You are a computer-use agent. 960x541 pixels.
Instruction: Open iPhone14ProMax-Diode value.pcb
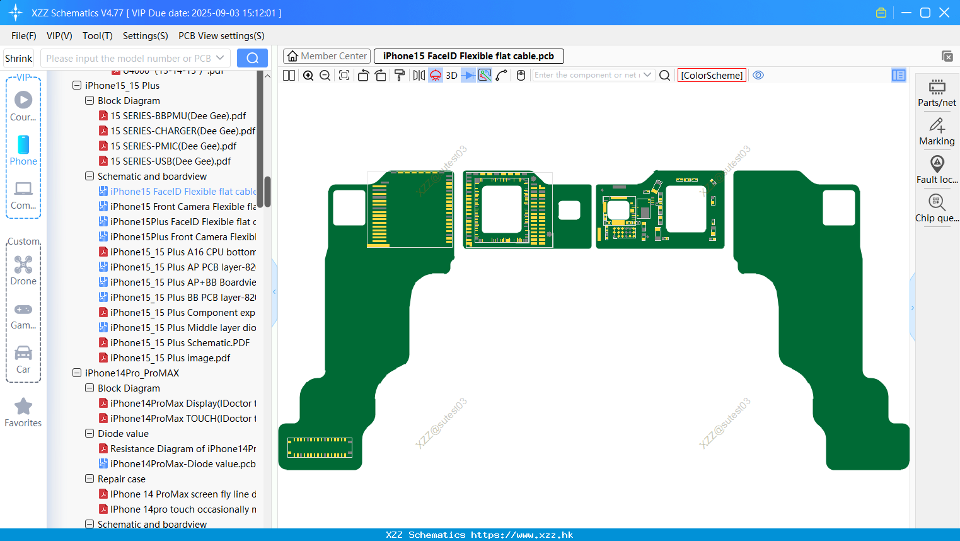point(177,463)
